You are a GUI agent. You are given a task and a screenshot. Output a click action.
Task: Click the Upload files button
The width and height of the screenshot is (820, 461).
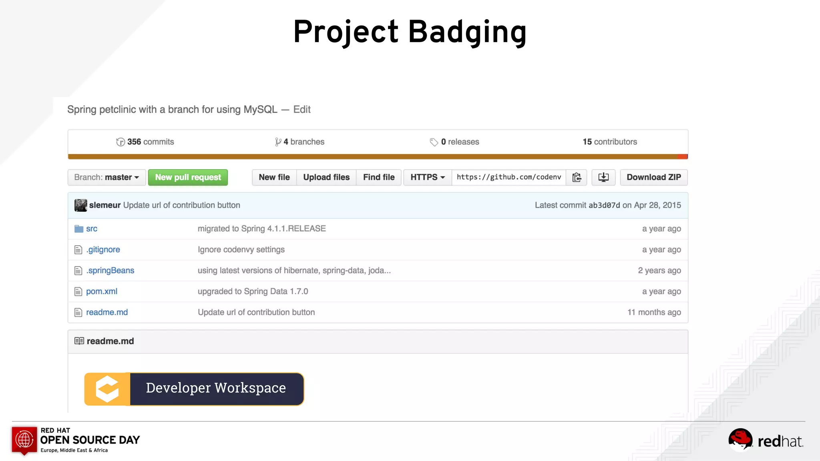[x=326, y=177]
